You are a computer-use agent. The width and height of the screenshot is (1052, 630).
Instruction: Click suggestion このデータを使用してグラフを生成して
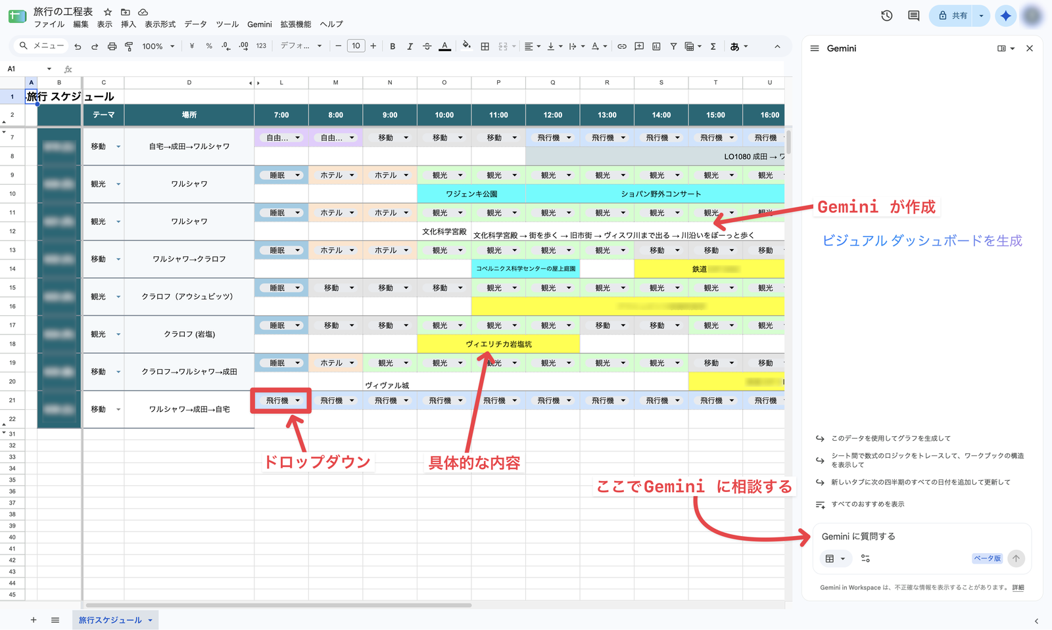tap(890, 438)
